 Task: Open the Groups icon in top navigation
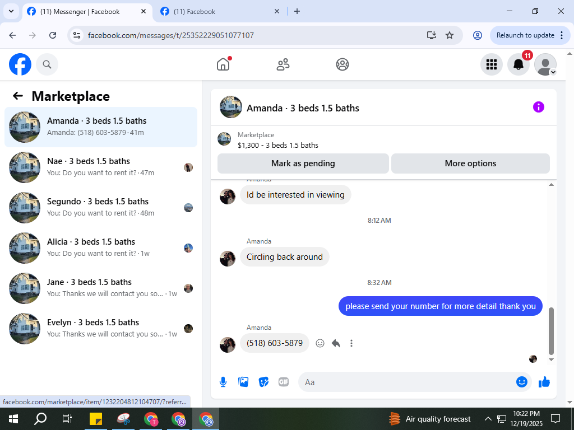(x=342, y=64)
